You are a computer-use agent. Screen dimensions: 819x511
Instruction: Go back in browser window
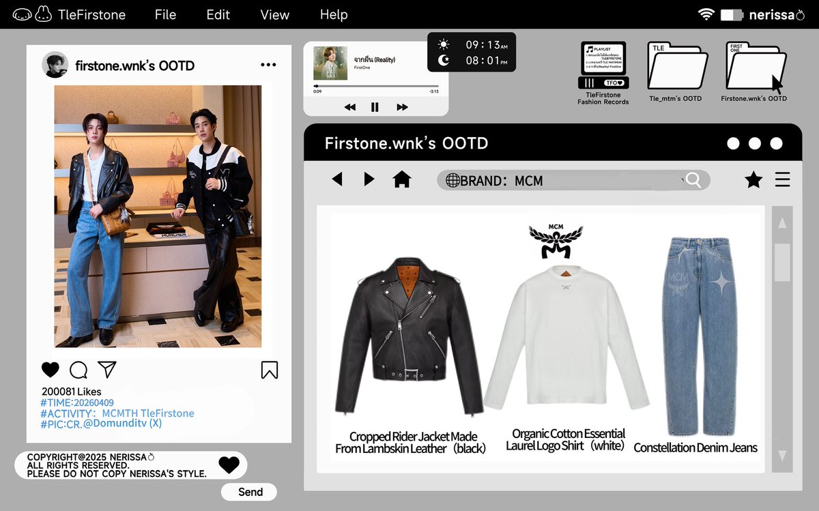click(336, 179)
